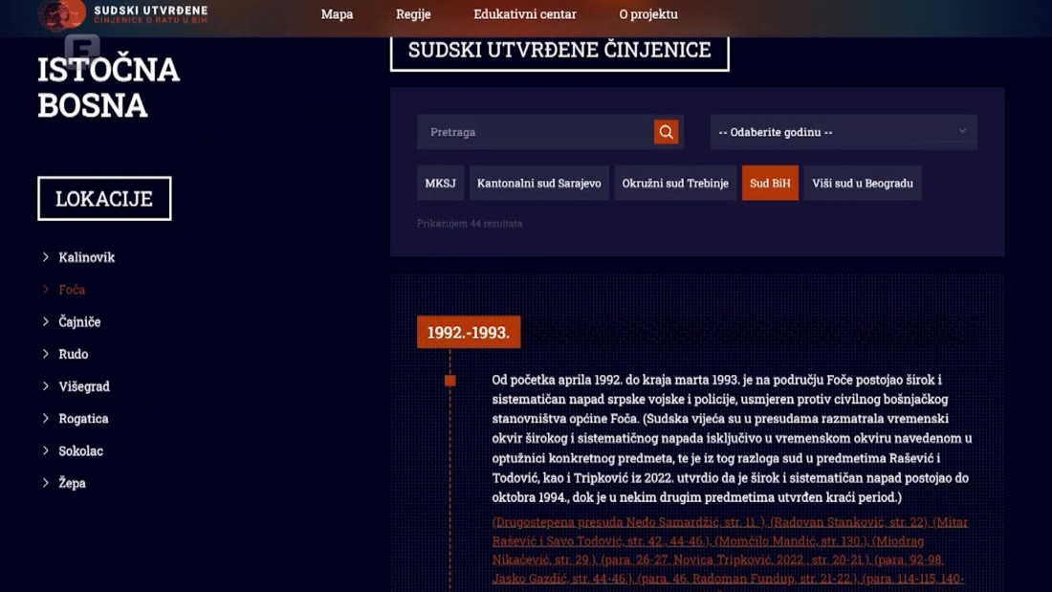Open the Mapa menu item
This screenshot has height=592, width=1052.
337,14
